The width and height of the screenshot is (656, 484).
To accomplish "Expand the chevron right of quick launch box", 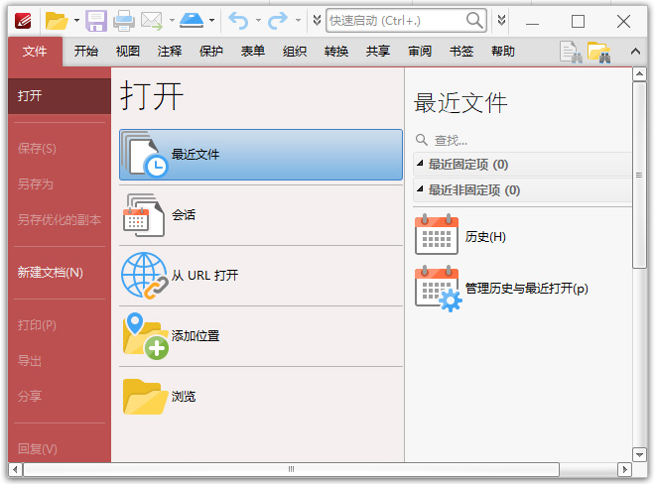I will [501, 20].
